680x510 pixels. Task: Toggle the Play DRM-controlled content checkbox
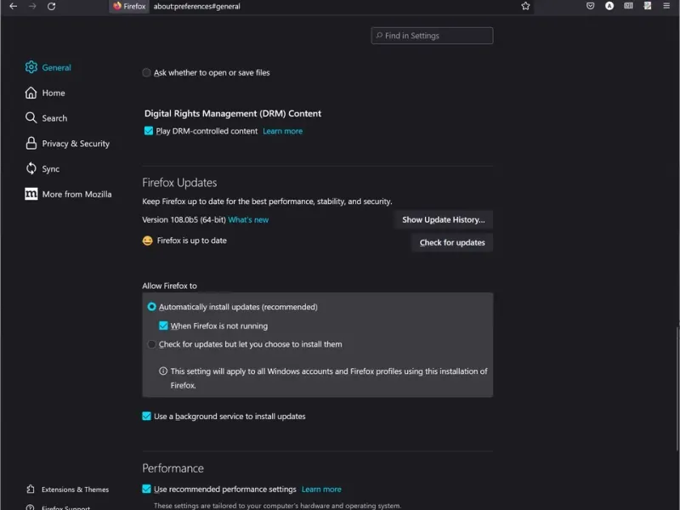149,131
